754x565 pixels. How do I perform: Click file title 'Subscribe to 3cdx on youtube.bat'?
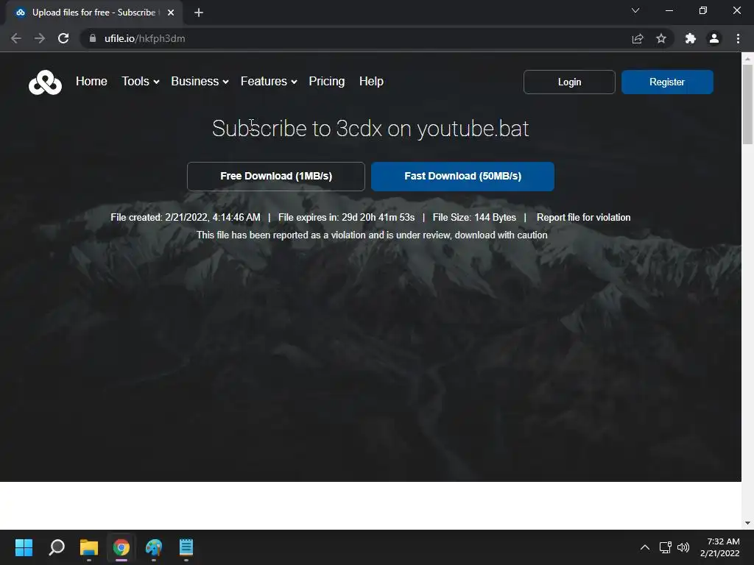click(x=370, y=129)
